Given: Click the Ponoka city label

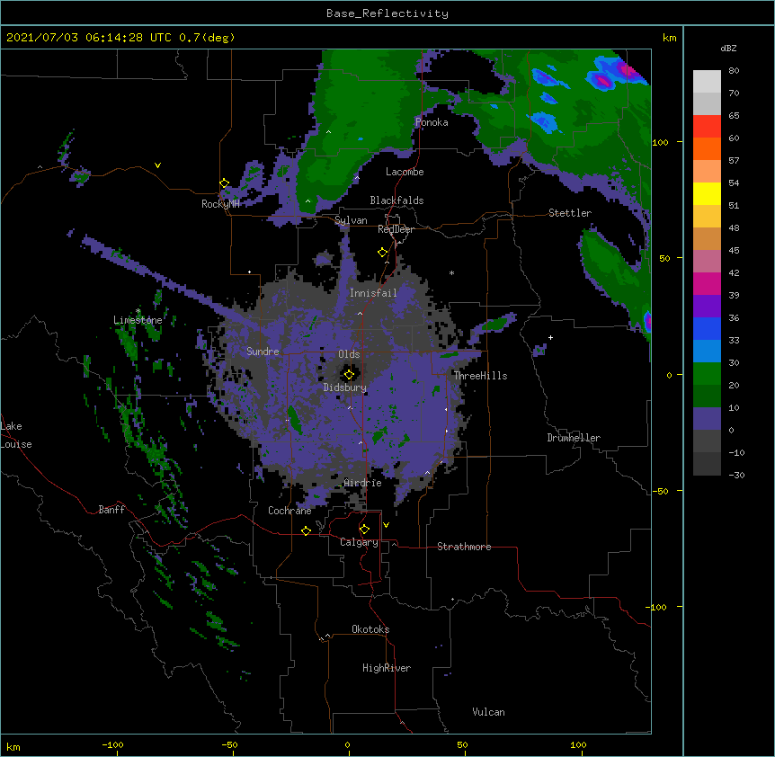Looking at the screenshot, I should tap(432, 122).
